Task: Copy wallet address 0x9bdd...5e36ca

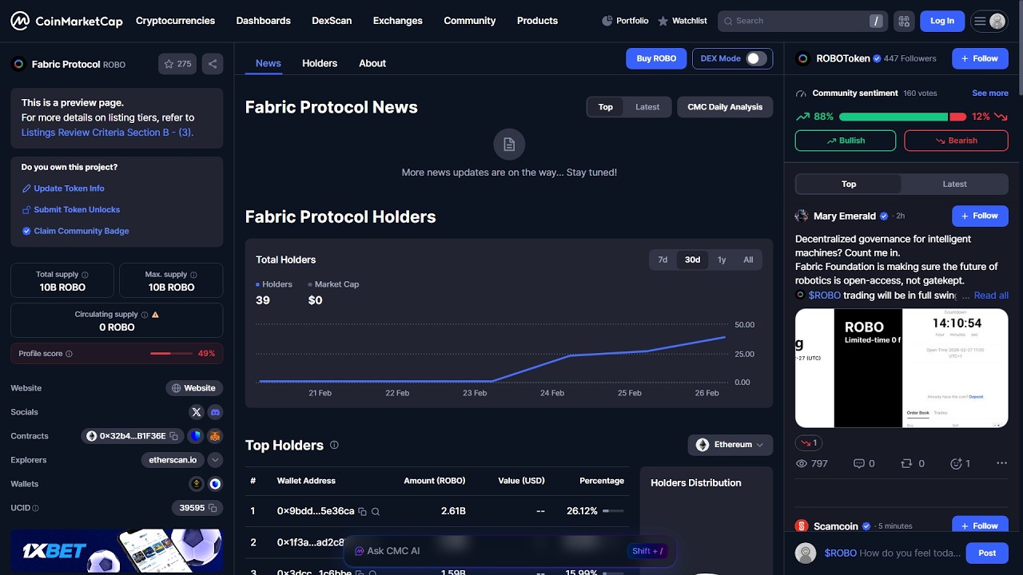Action: [362, 511]
